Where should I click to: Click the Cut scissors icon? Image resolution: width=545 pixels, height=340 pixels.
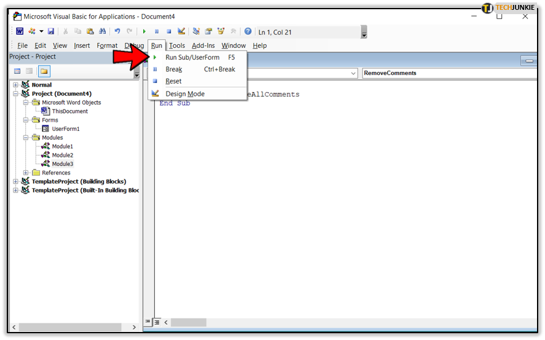click(65, 31)
